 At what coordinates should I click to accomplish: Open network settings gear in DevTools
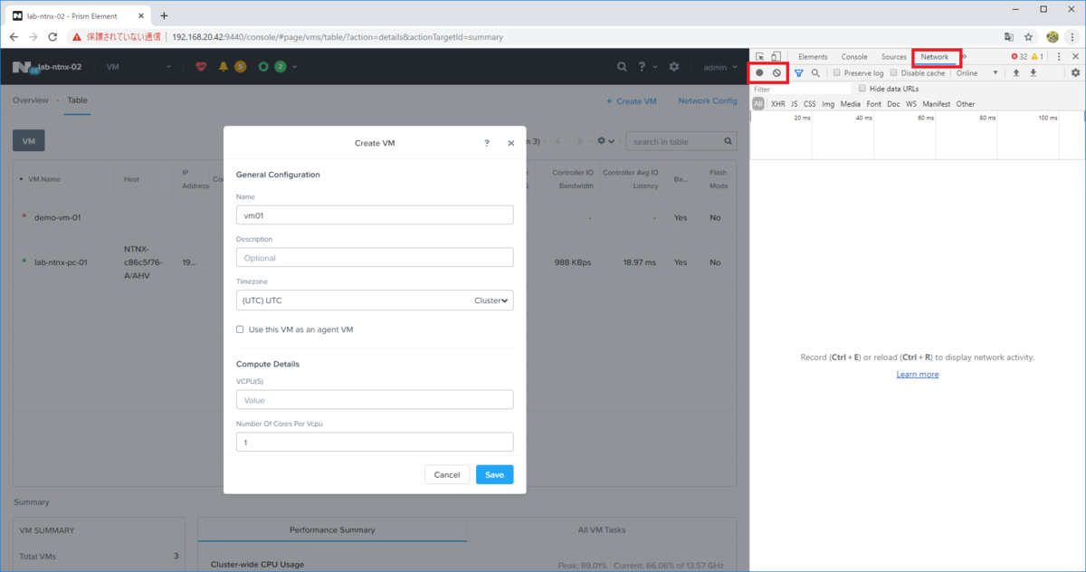pyautogui.click(x=1076, y=72)
